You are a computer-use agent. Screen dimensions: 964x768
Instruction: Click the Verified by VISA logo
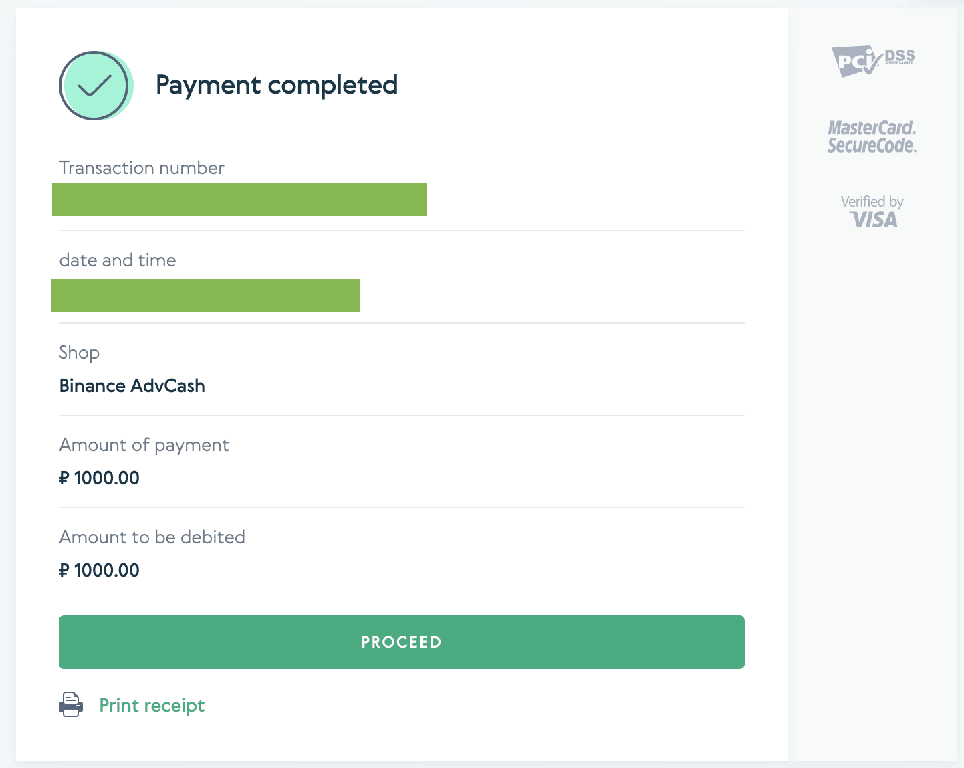(872, 211)
